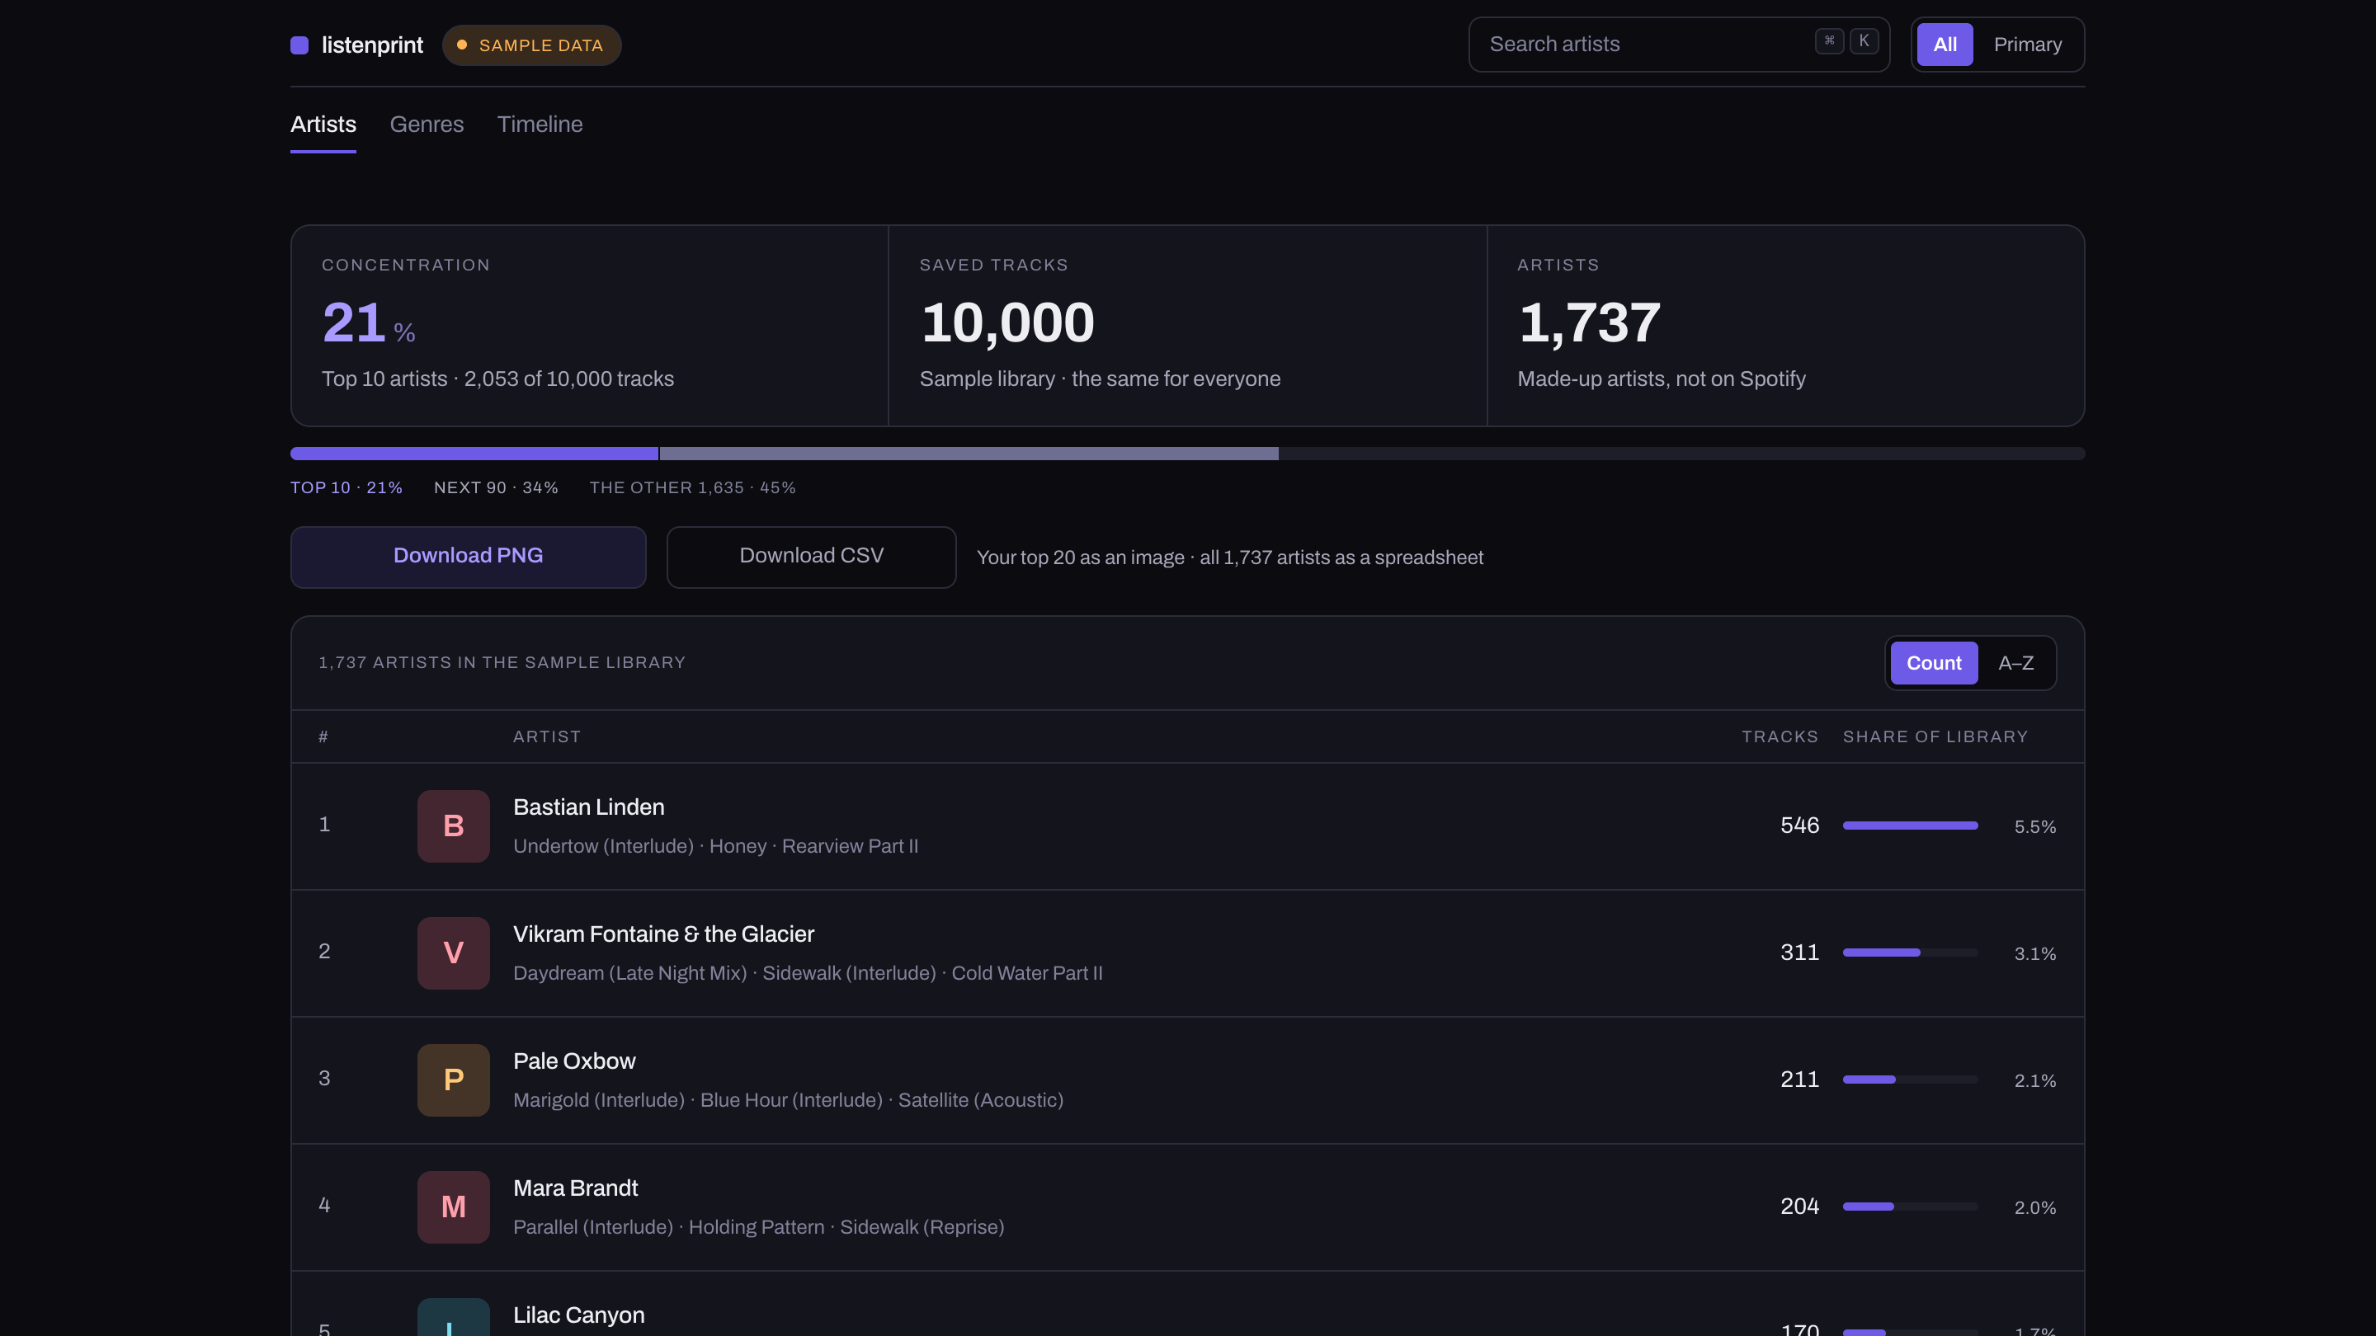
Task: Click the SAMPLE DATA badge
Action: pyautogui.click(x=531, y=45)
